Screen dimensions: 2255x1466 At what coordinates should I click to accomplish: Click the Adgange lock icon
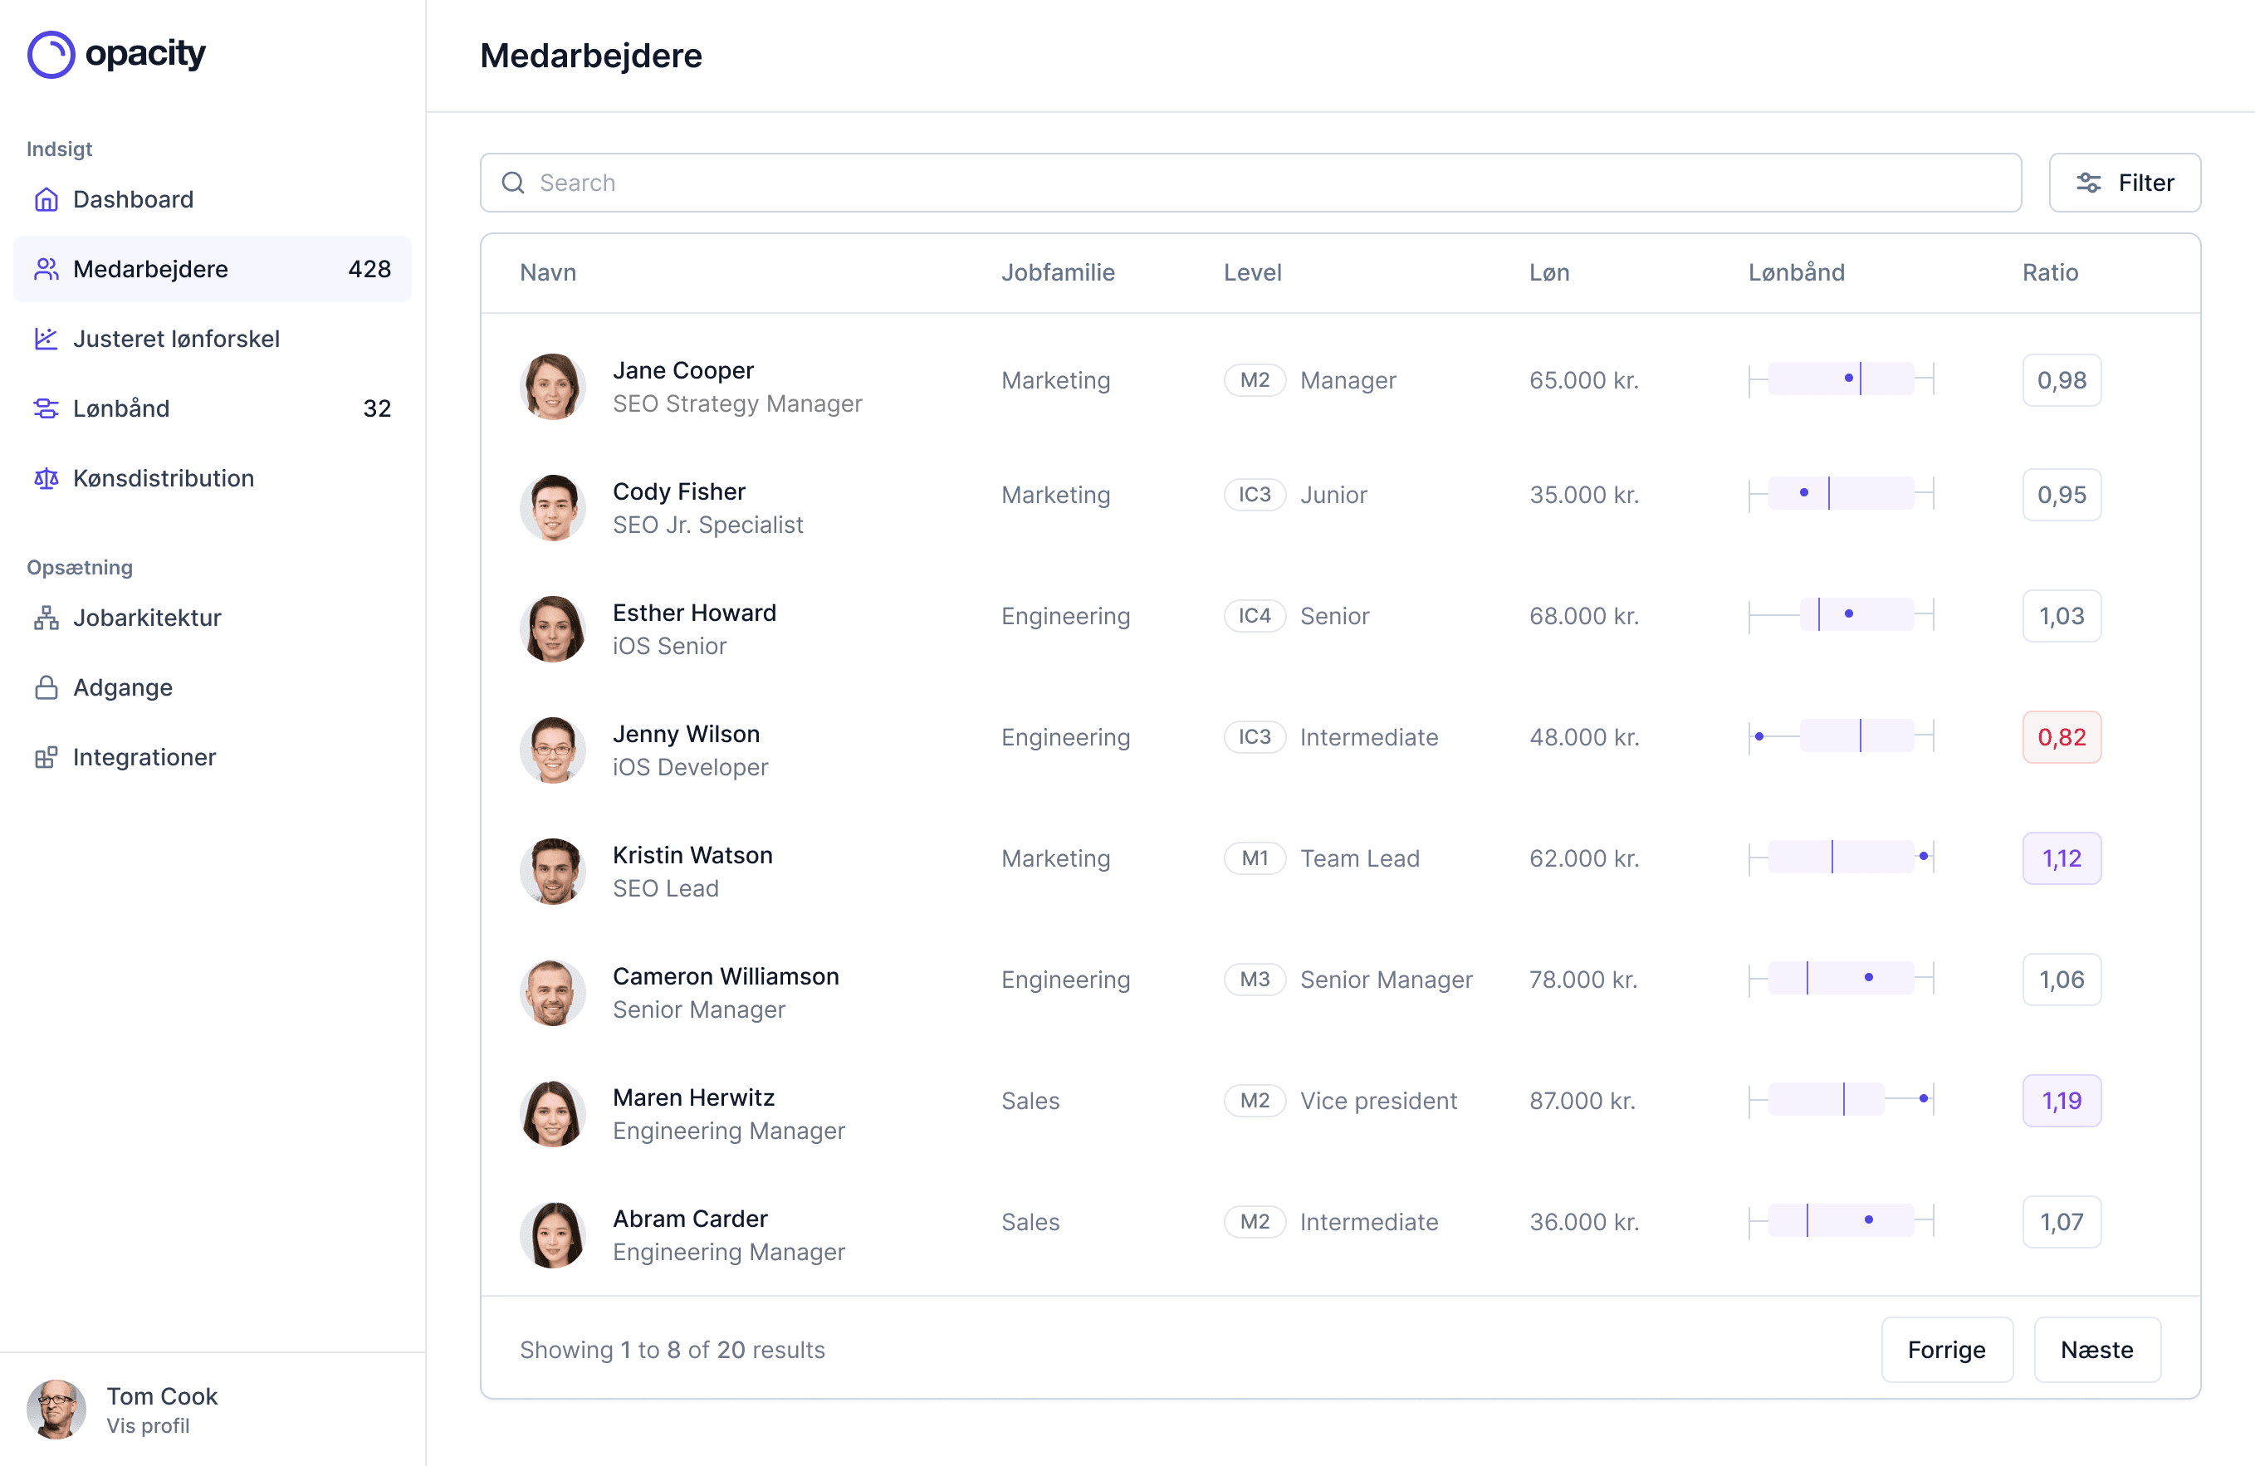pos(46,687)
